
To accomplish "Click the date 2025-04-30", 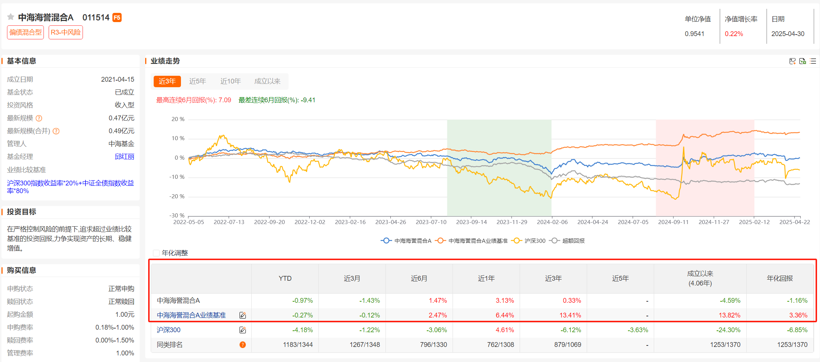I will [788, 34].
